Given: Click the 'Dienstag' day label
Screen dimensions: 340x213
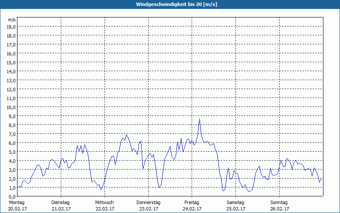Looking at the screenshot, I should [x=60, y=203].
